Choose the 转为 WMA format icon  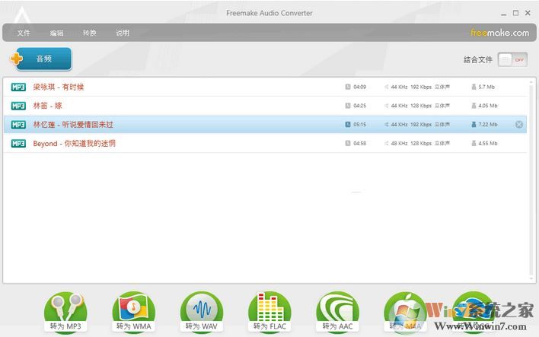pyautogui.click(x=134, y=312)
